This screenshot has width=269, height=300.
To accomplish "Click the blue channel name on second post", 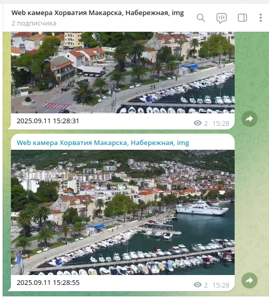I will 103,143.
